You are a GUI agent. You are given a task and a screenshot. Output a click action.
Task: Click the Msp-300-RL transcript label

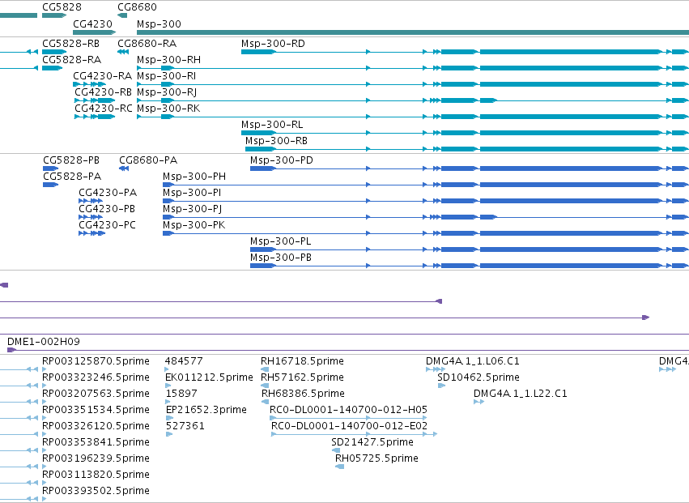click(272, 125)
